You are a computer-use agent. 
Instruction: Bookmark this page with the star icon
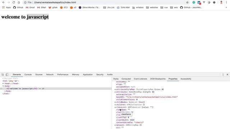[x=187, y=3]
